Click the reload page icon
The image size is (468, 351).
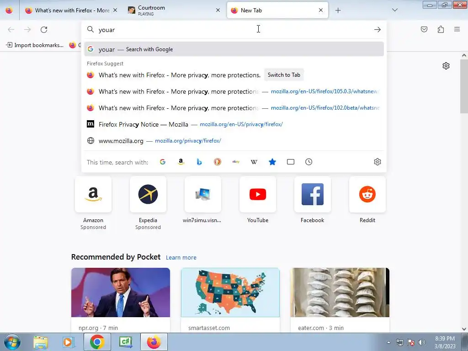point(44,30)
